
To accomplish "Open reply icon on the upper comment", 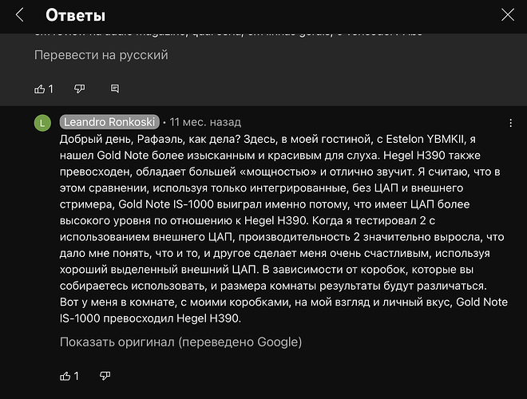I will click(115, 89).
